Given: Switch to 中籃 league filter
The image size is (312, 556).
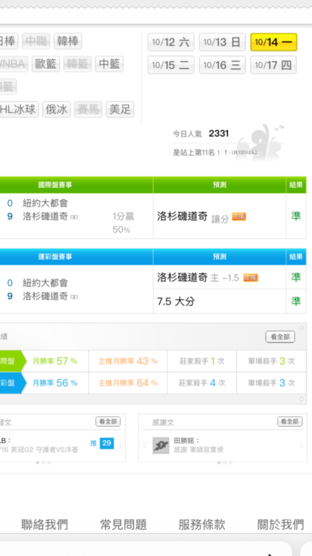Looking at the screenshot, I should click(x=109, y=64).
